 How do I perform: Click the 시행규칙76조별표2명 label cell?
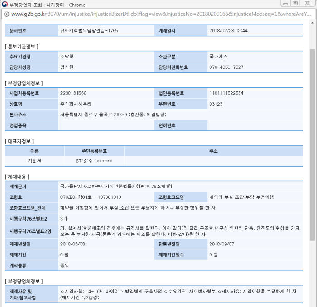pyautogui.click(x=32, y=231)
